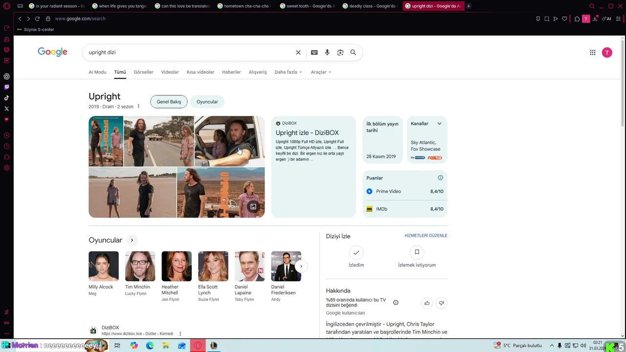Open the Tim Minchin cast photo
This screenshot has width=626, height=352.
[140, 266]
